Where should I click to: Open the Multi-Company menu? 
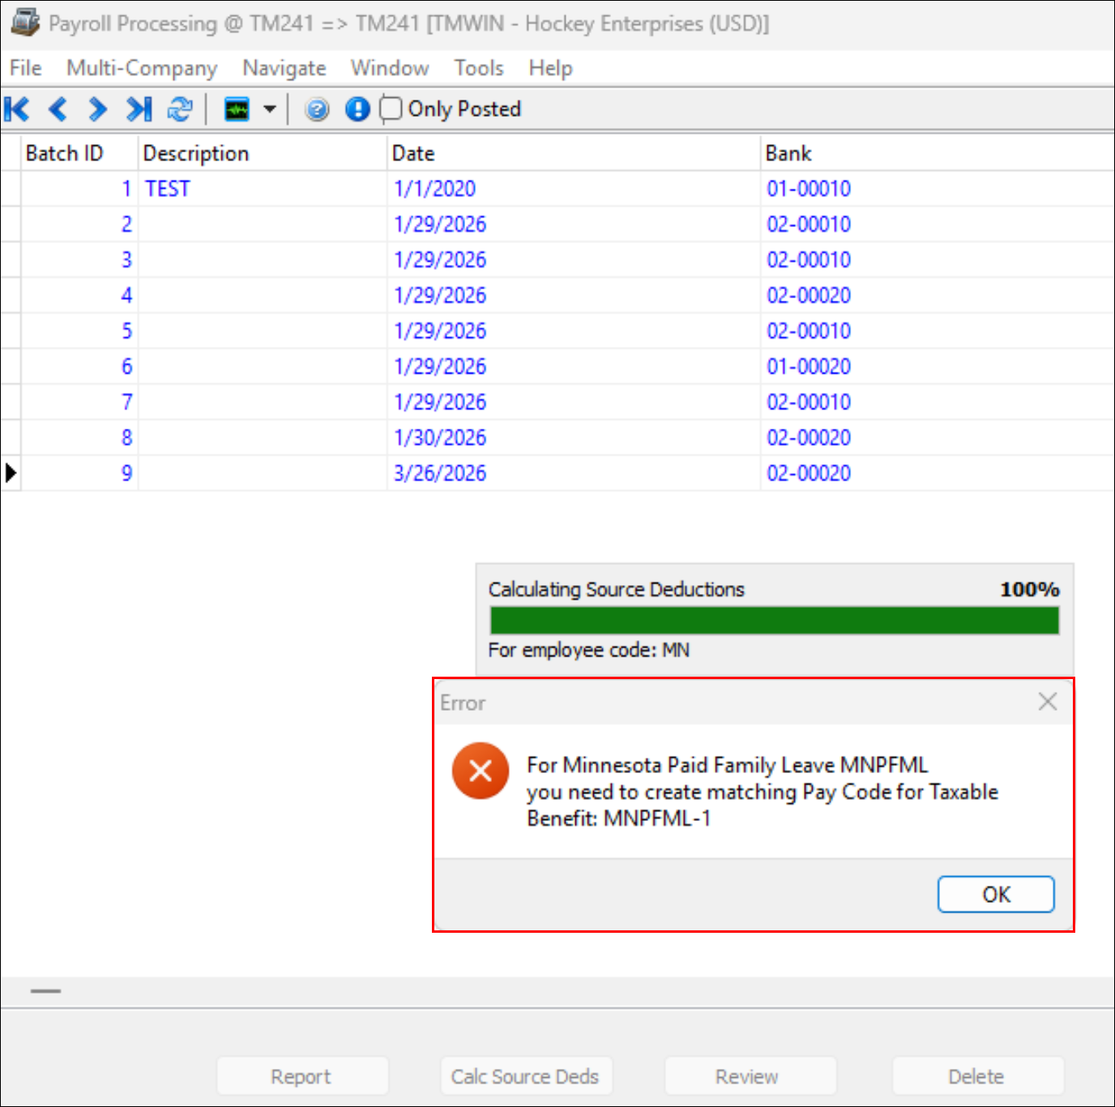pos(143,68)
